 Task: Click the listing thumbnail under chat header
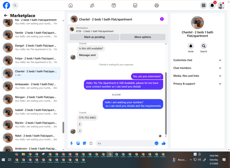tap(72, 29)
